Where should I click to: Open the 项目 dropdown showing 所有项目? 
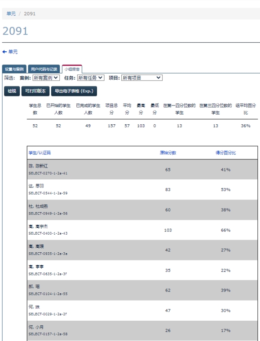(142, 77)
